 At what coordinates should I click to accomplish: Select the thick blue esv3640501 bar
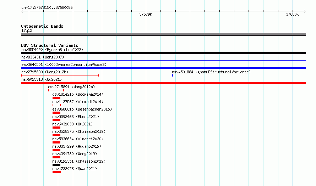click(163, 68)
